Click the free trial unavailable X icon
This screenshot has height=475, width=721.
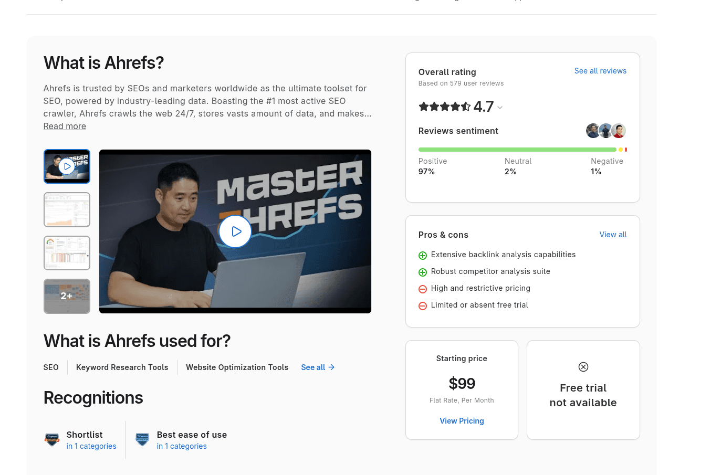coord(583,367)
